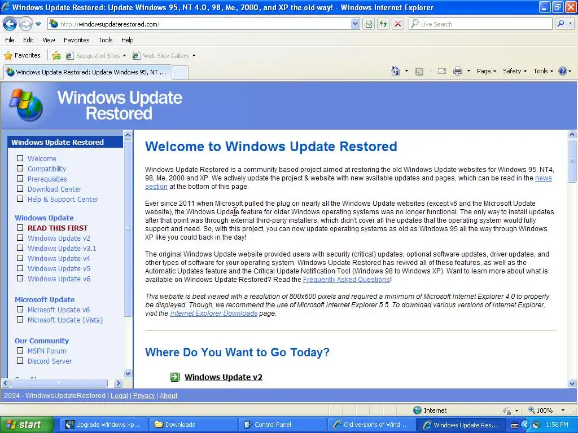
Task: Expand the Print options dropdown arrow
Action: pyautogui.click(x=468, y=71)
